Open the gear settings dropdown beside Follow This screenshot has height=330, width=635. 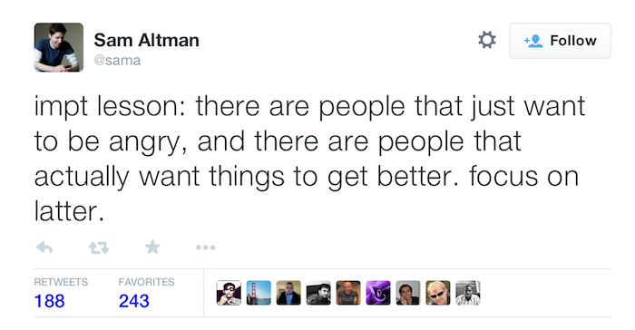tap(487, 40)
